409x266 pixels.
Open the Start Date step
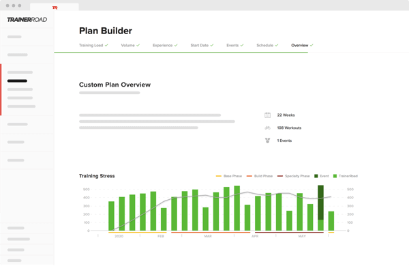point(200,46)
